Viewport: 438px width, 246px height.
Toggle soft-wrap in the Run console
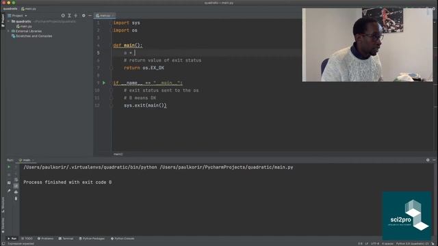[x=16, y=180]
